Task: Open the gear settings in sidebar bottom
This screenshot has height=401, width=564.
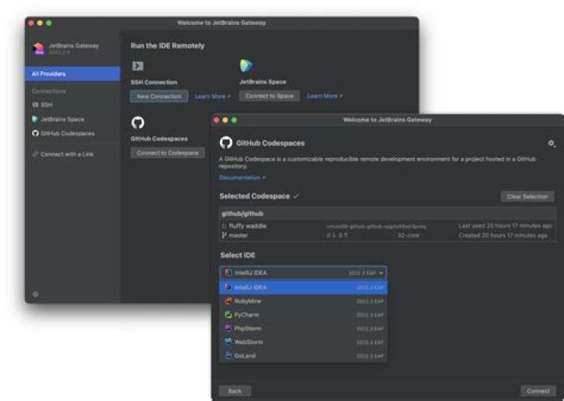Action: click(x=35, y=294)
